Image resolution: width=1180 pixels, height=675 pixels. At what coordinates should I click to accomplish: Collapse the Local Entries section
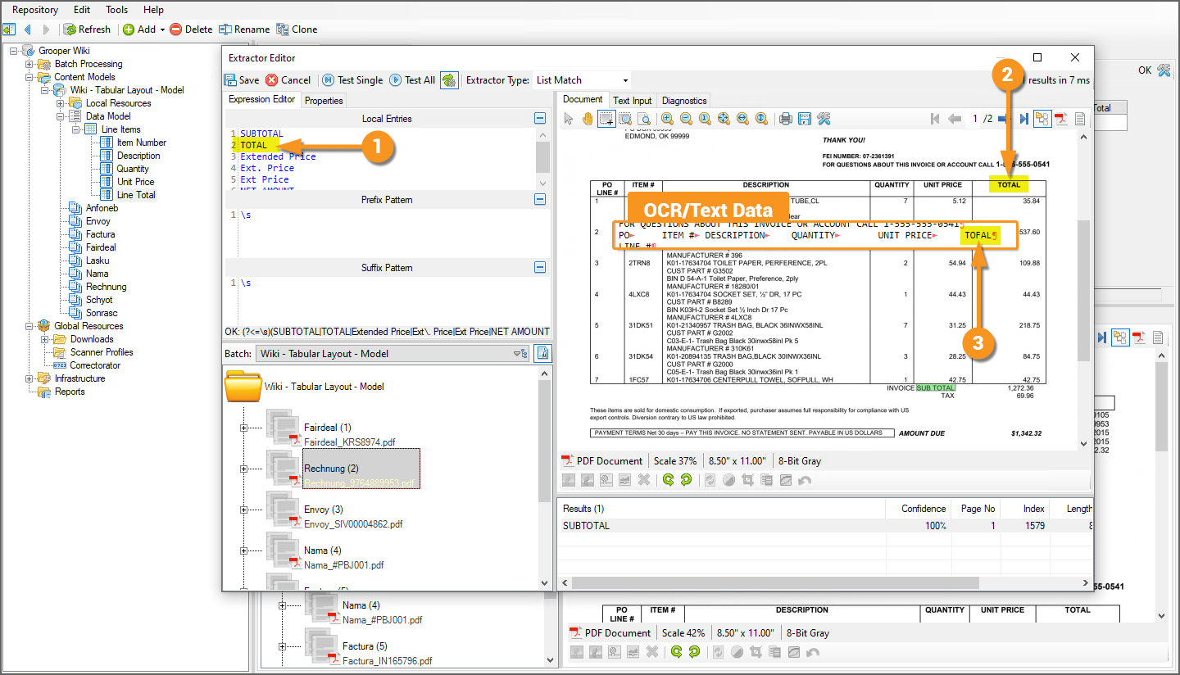[539, 119]
